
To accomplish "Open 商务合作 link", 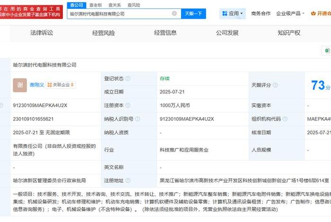I will click(x=261, y=14).
